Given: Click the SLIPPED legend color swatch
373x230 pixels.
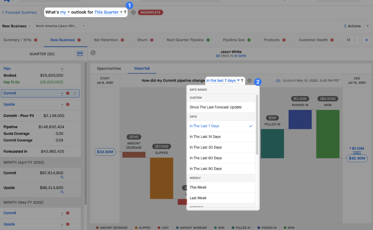Looking at the screenshot, I should [x=136, y=228].
